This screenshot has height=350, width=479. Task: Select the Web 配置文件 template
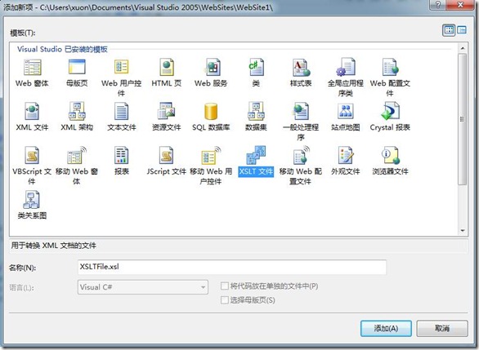tap(390, 78)
